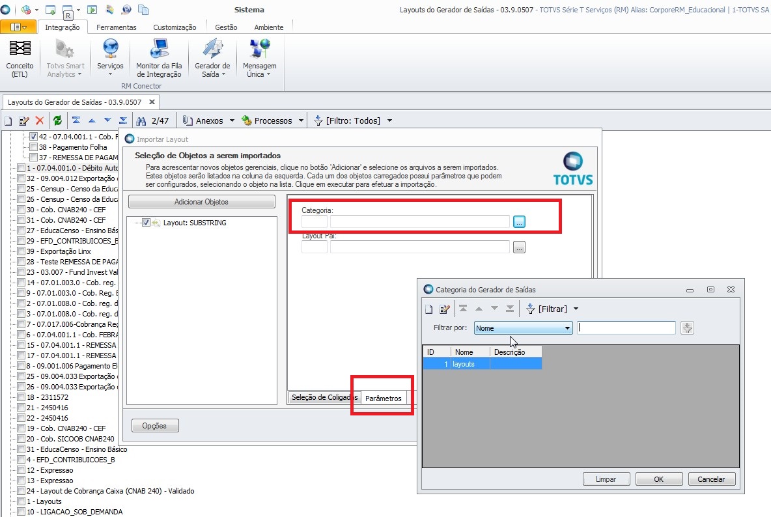
Task: Open the Filtrar por Nome combo box
Action: 523,328
